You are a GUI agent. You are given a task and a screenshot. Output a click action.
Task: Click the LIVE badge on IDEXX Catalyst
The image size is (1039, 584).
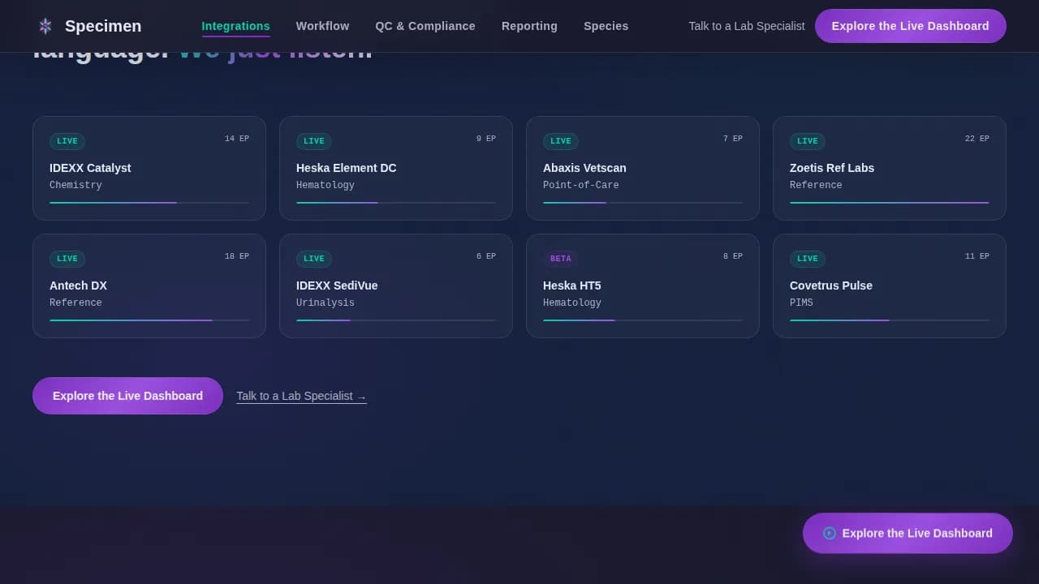[x=67, y=141]
